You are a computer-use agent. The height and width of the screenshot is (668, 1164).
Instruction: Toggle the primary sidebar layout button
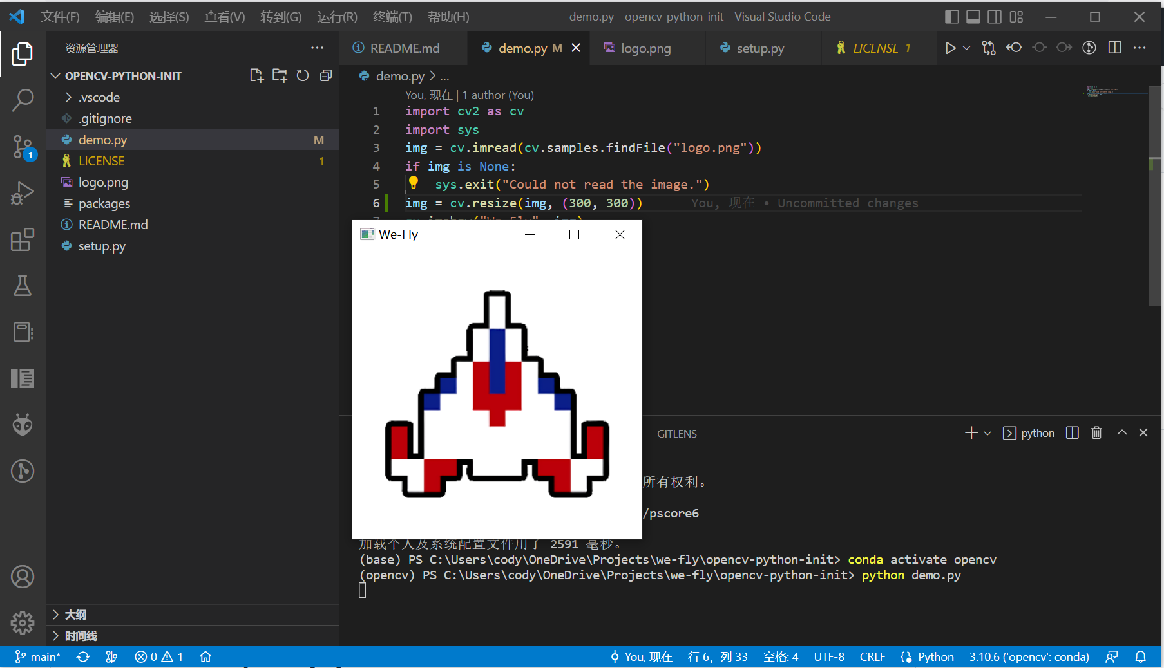coord(951,17)
